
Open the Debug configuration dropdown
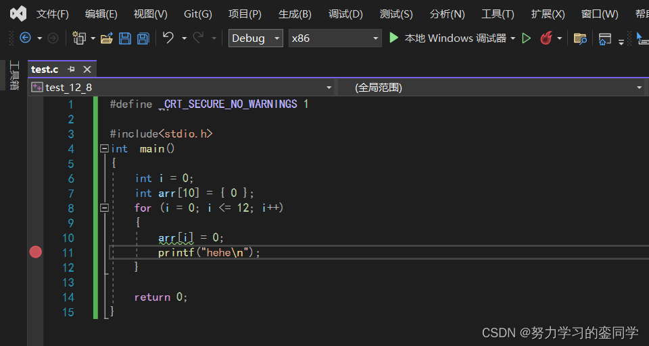point(256,38)
